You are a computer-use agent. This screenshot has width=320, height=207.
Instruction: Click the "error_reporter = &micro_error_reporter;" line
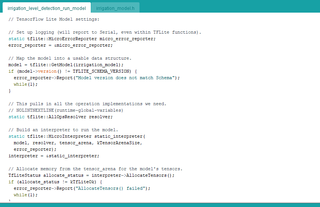61,45
